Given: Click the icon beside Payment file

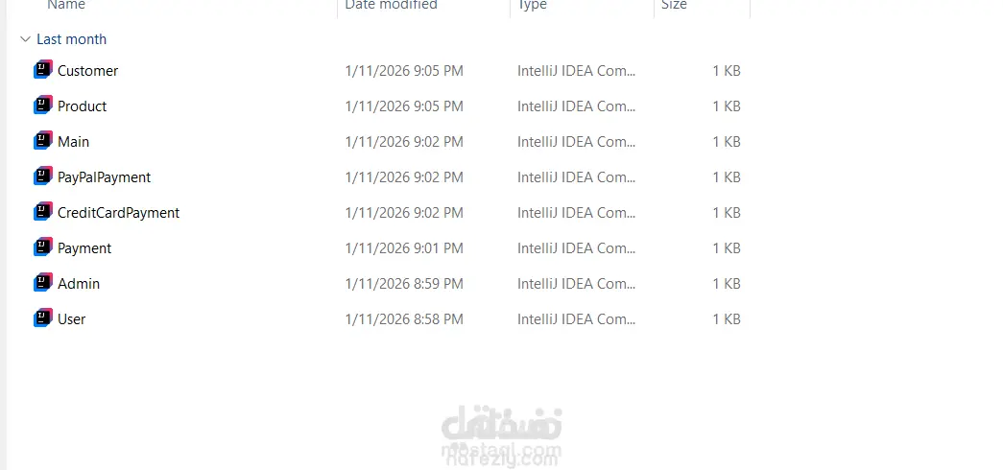Looking at the screenshot, I should (x=43, y=247).
